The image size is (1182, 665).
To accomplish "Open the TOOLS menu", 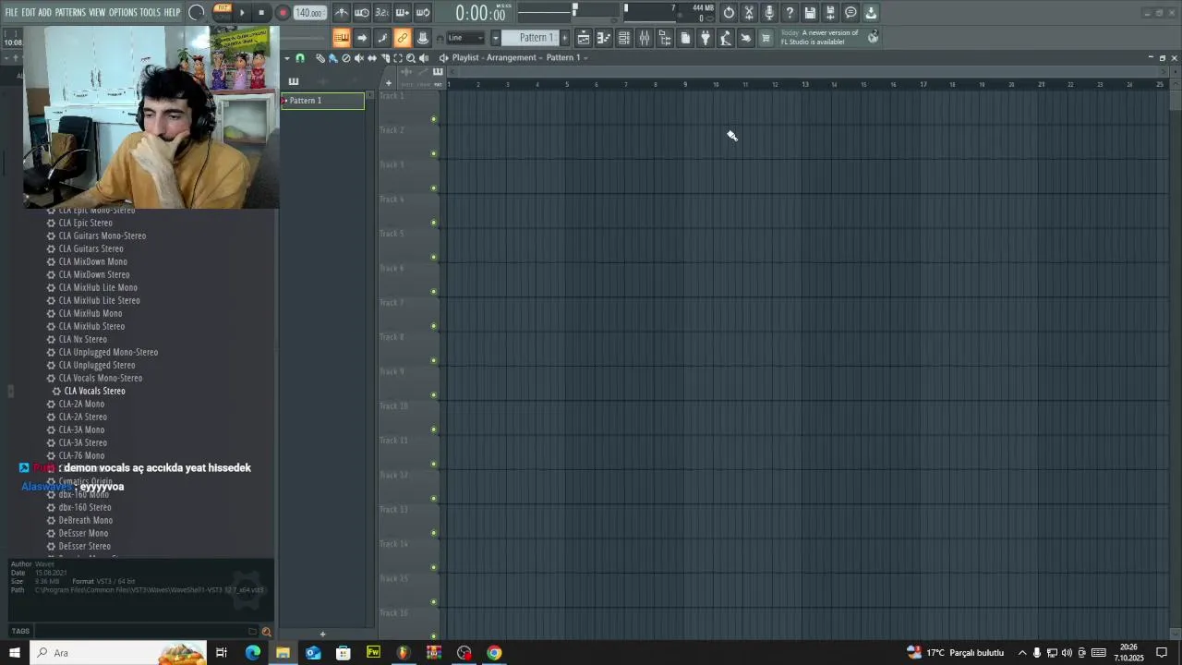I will point(150,13).
